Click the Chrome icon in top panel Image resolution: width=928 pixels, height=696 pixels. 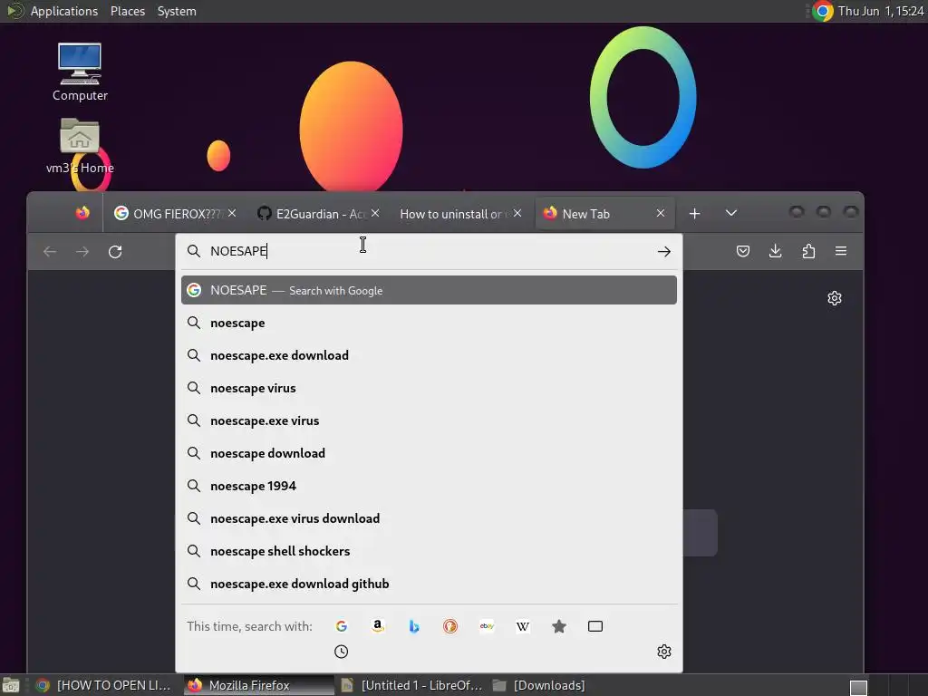[x=823, y=11]
